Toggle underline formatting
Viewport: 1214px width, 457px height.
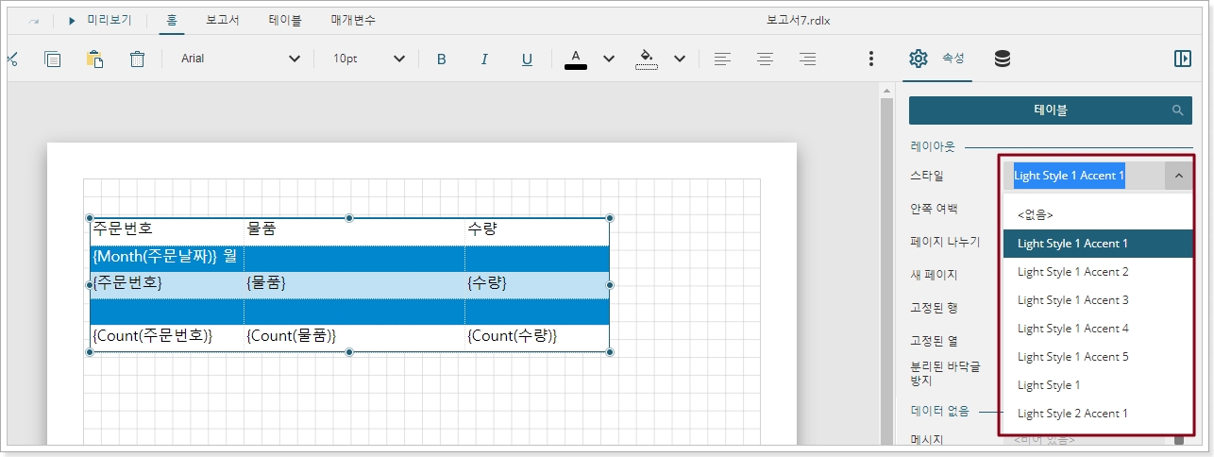[527, 59]
